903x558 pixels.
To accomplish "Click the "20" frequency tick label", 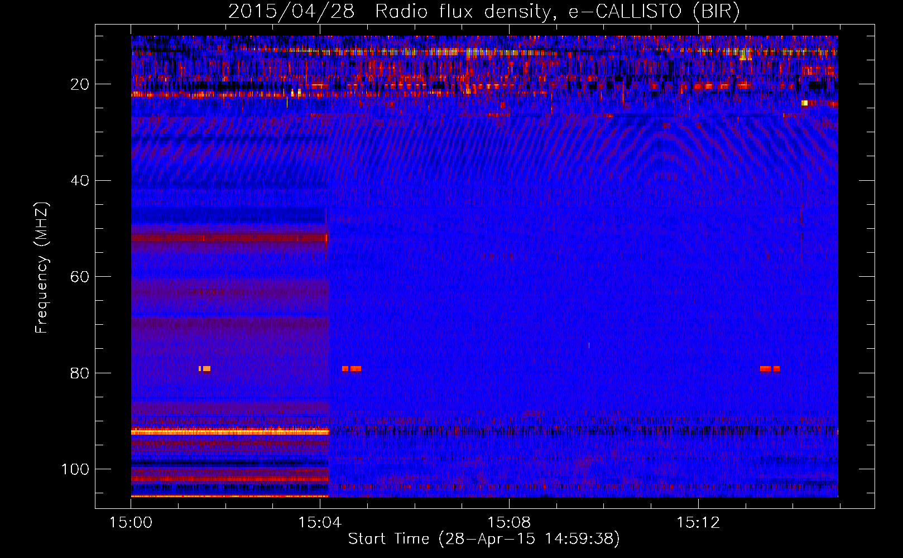I will coord(80,84).
